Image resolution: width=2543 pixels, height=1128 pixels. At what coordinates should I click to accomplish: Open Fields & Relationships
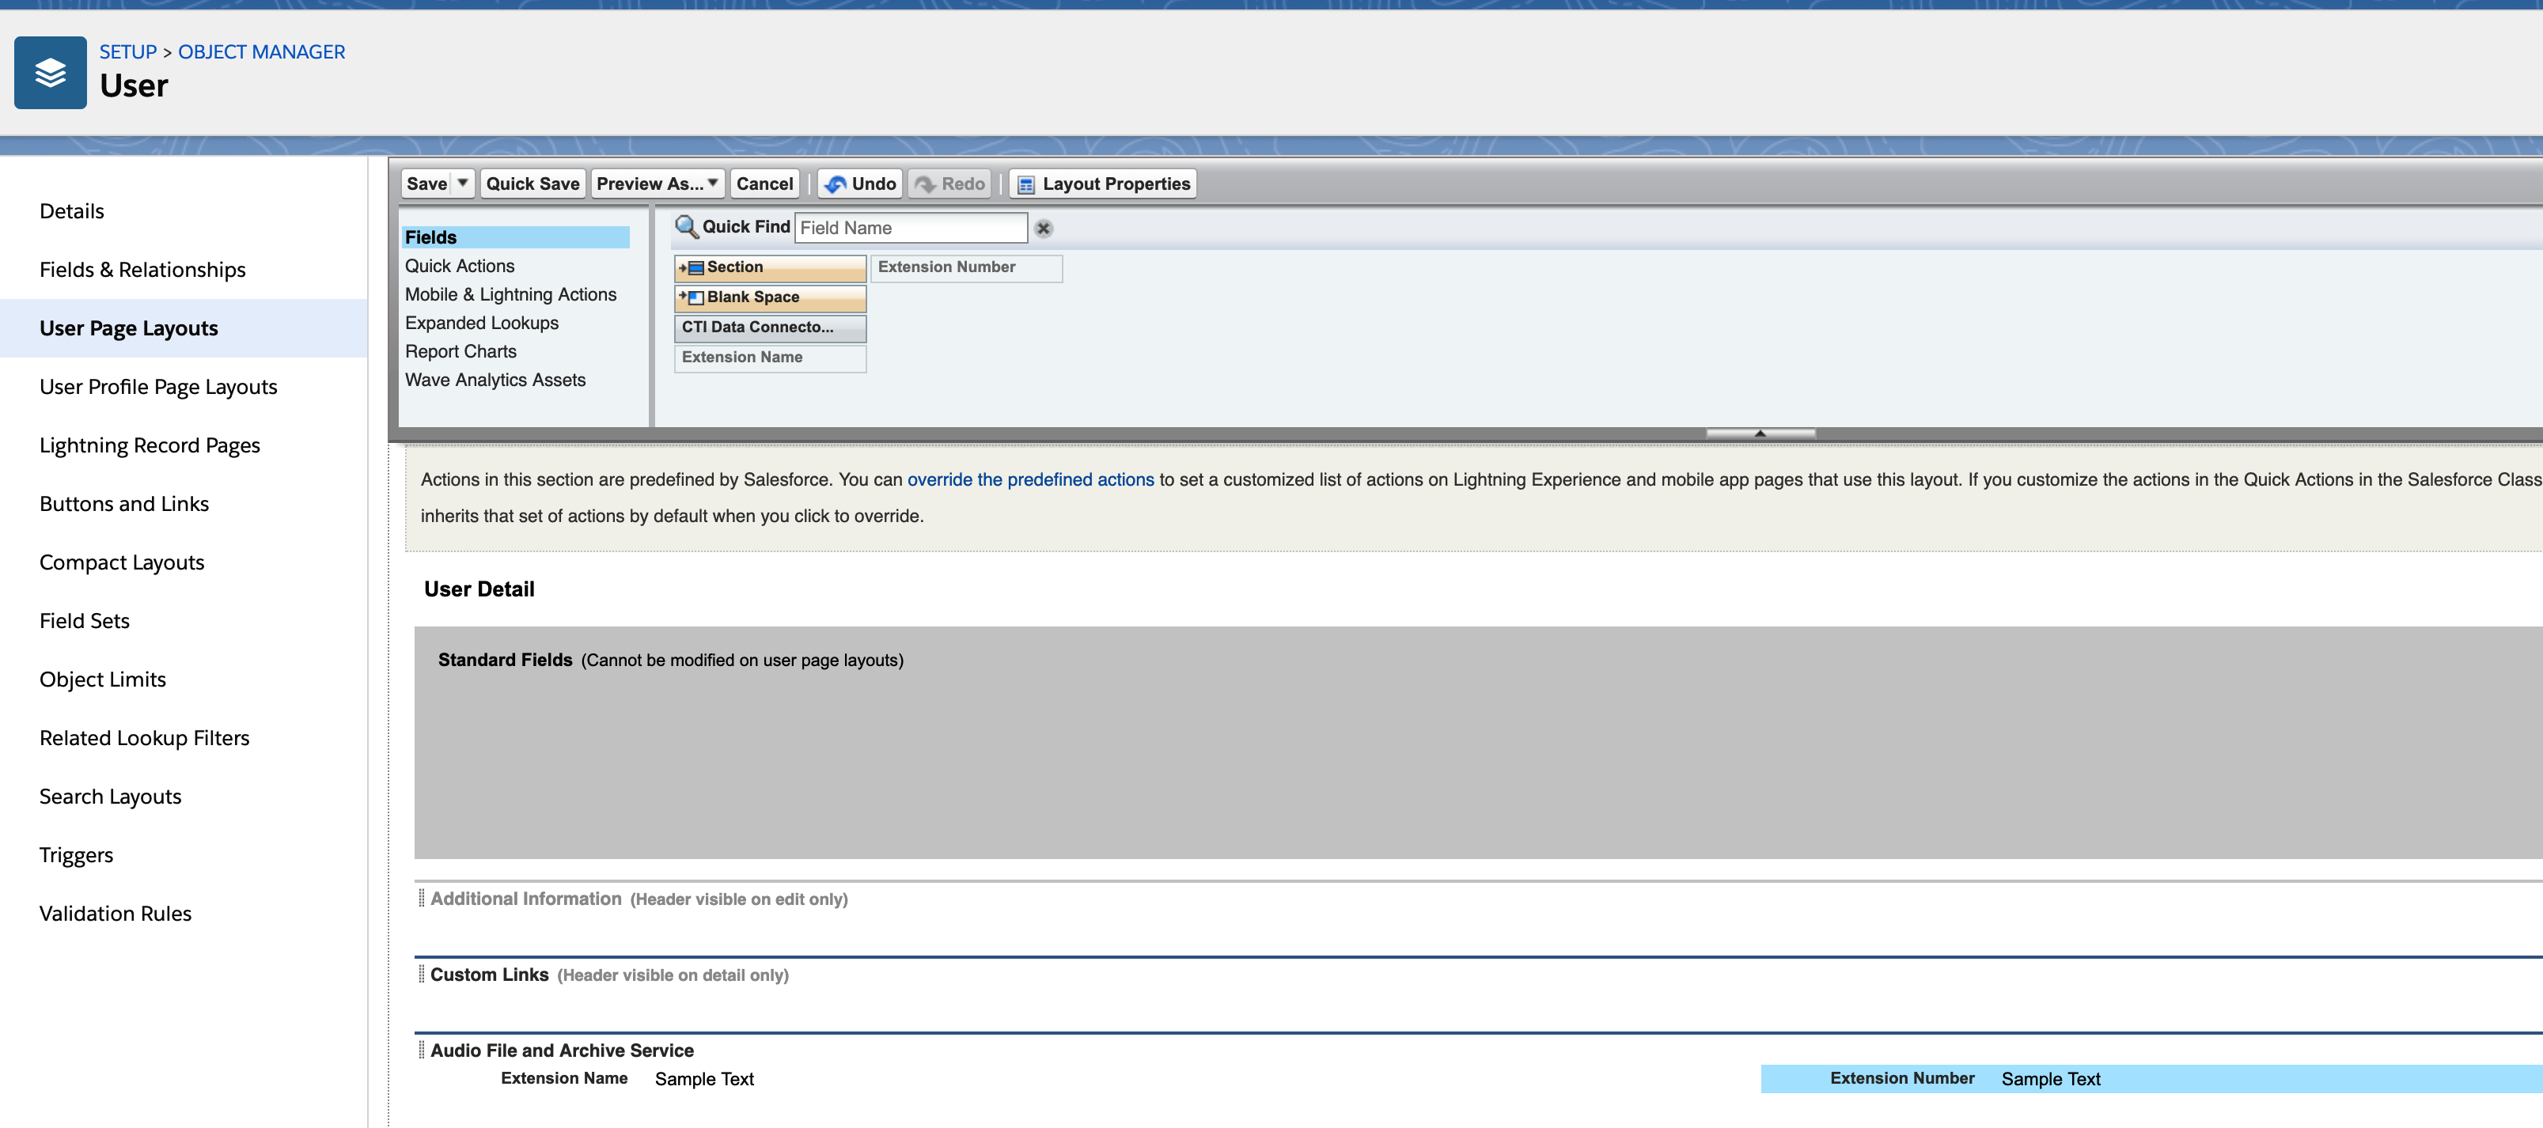pyautogui.click(x=142, y=270)
